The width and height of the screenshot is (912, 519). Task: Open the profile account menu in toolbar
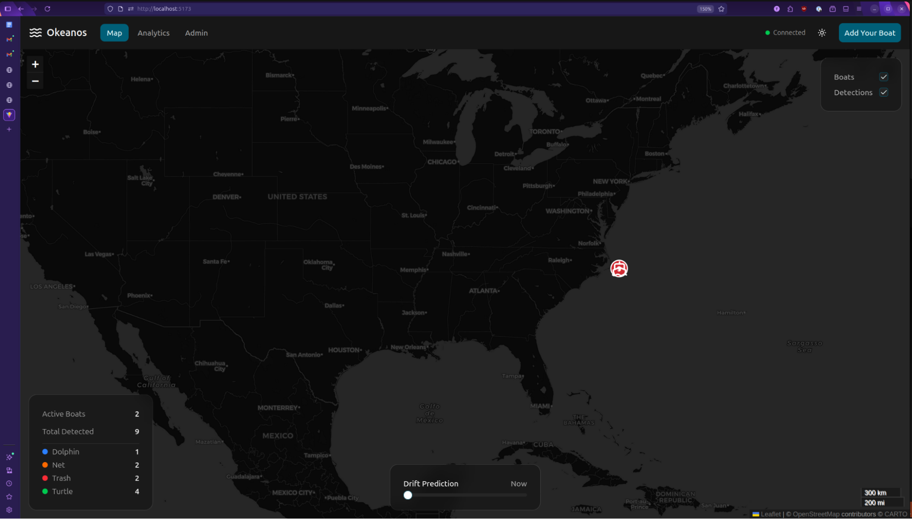(776, 9)
